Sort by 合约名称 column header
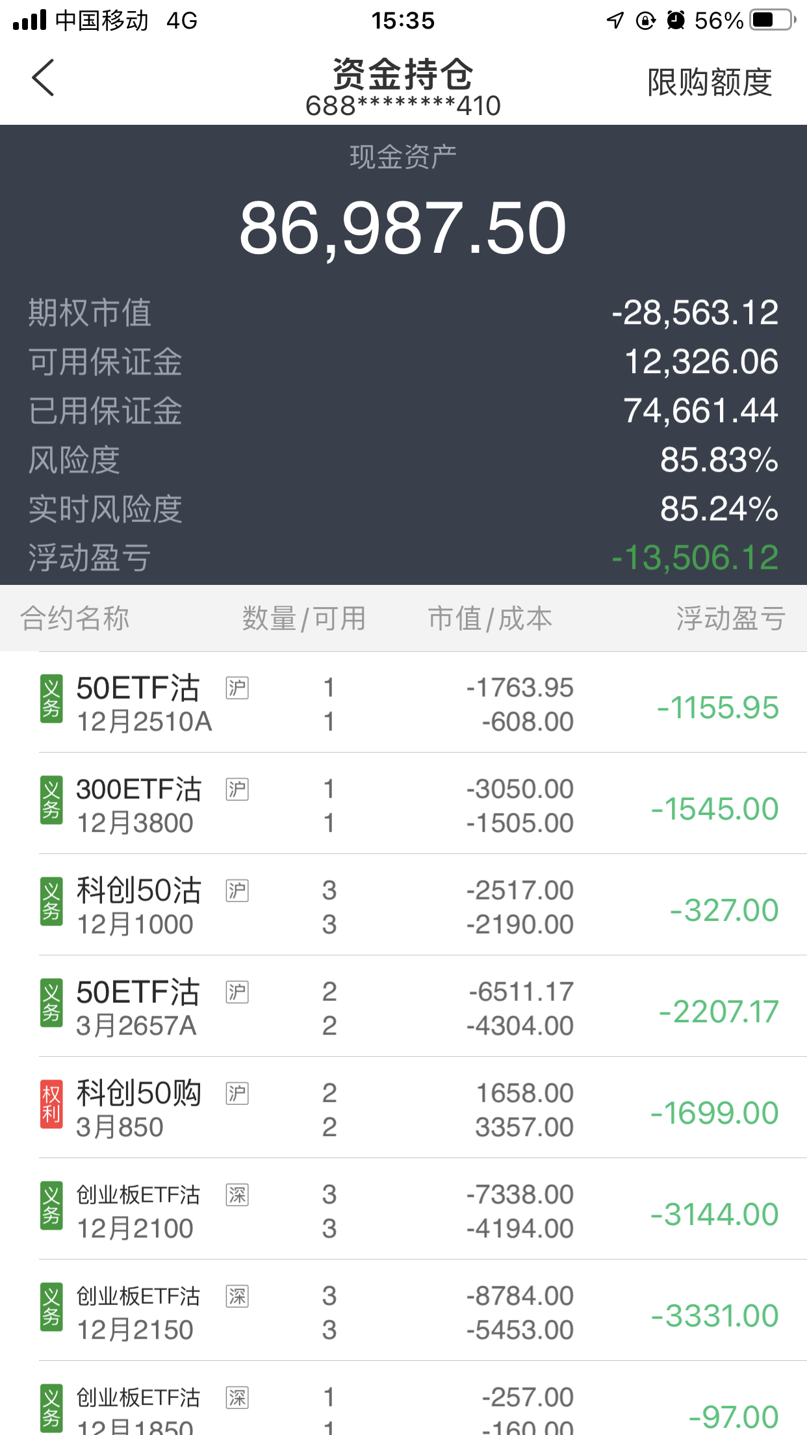Image resolution: width=807 pixels, height=1435 pixels. click(x=75, y=618)
